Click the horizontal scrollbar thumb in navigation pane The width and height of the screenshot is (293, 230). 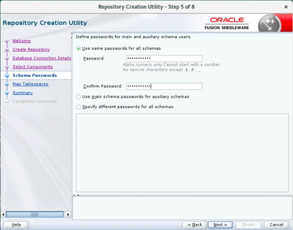(x=34, y=214)
